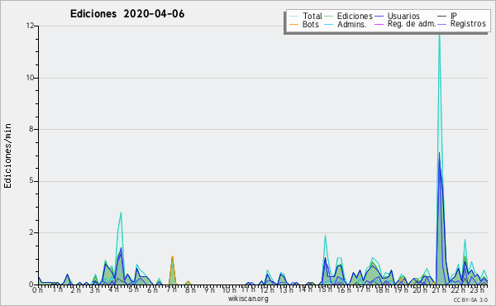Click the Total peak near 4 h
This screenshot has height=306, width=496.
121,213
